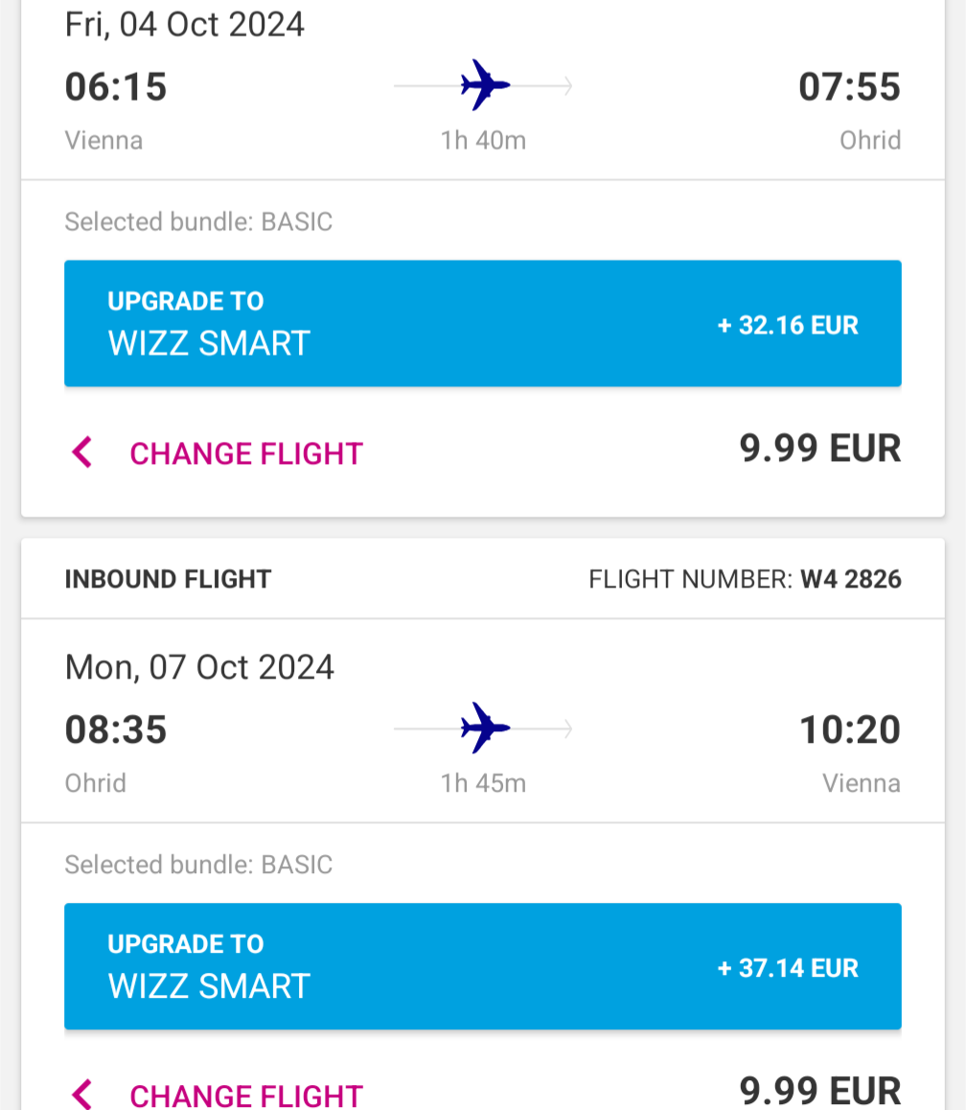
Task: Upgrade outbound flight to WIZZ SMART
Action: click(x=483, y=324)
